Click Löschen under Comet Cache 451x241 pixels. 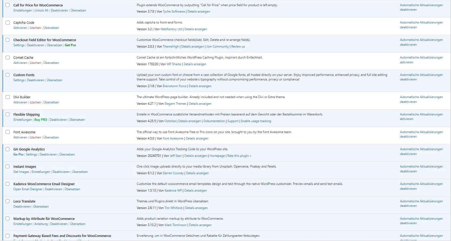pyautogui.click(x=35, y=63)
